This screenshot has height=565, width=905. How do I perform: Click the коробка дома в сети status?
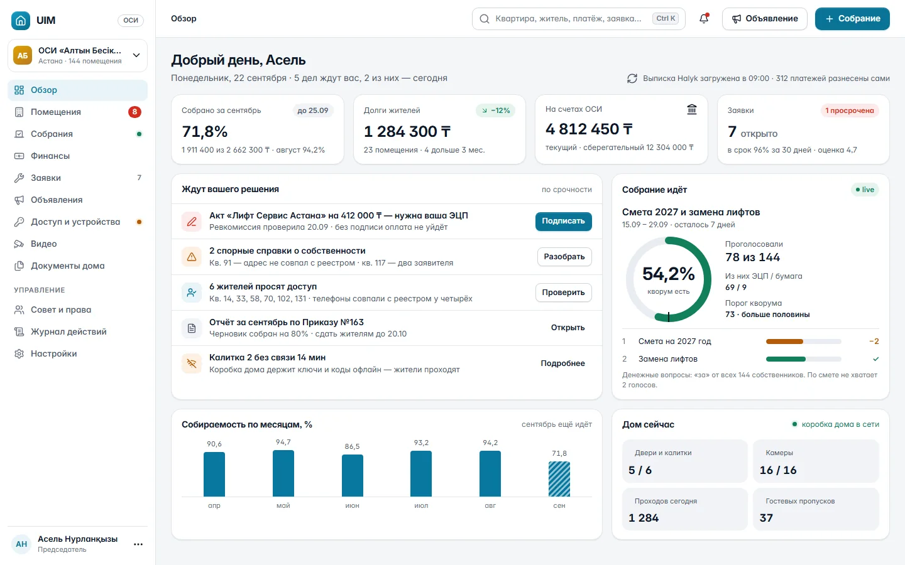[836, 424]
